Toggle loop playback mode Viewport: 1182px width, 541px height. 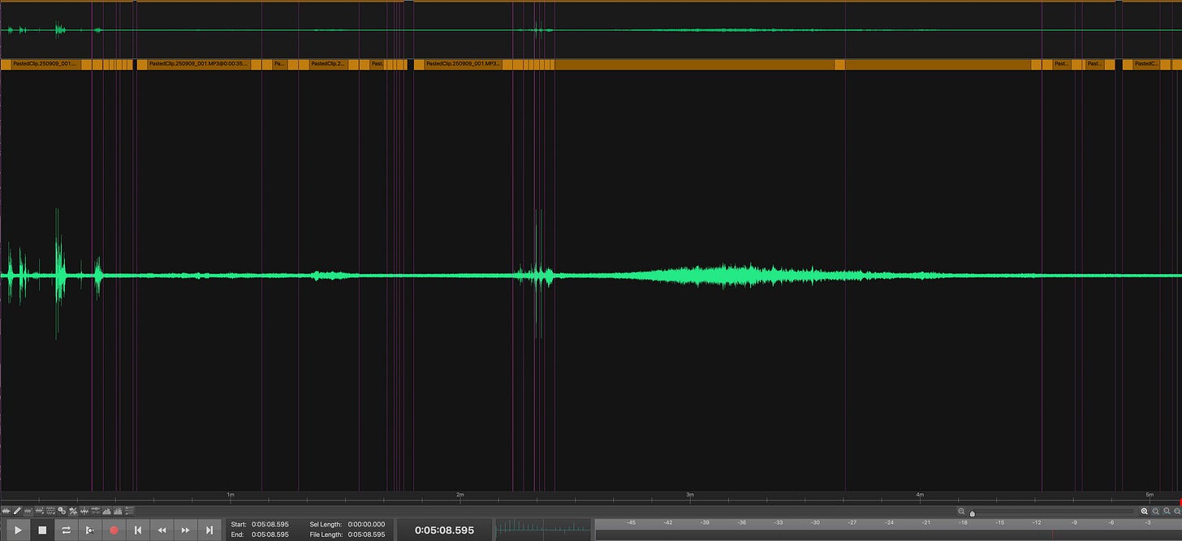[x=66, y=530]
